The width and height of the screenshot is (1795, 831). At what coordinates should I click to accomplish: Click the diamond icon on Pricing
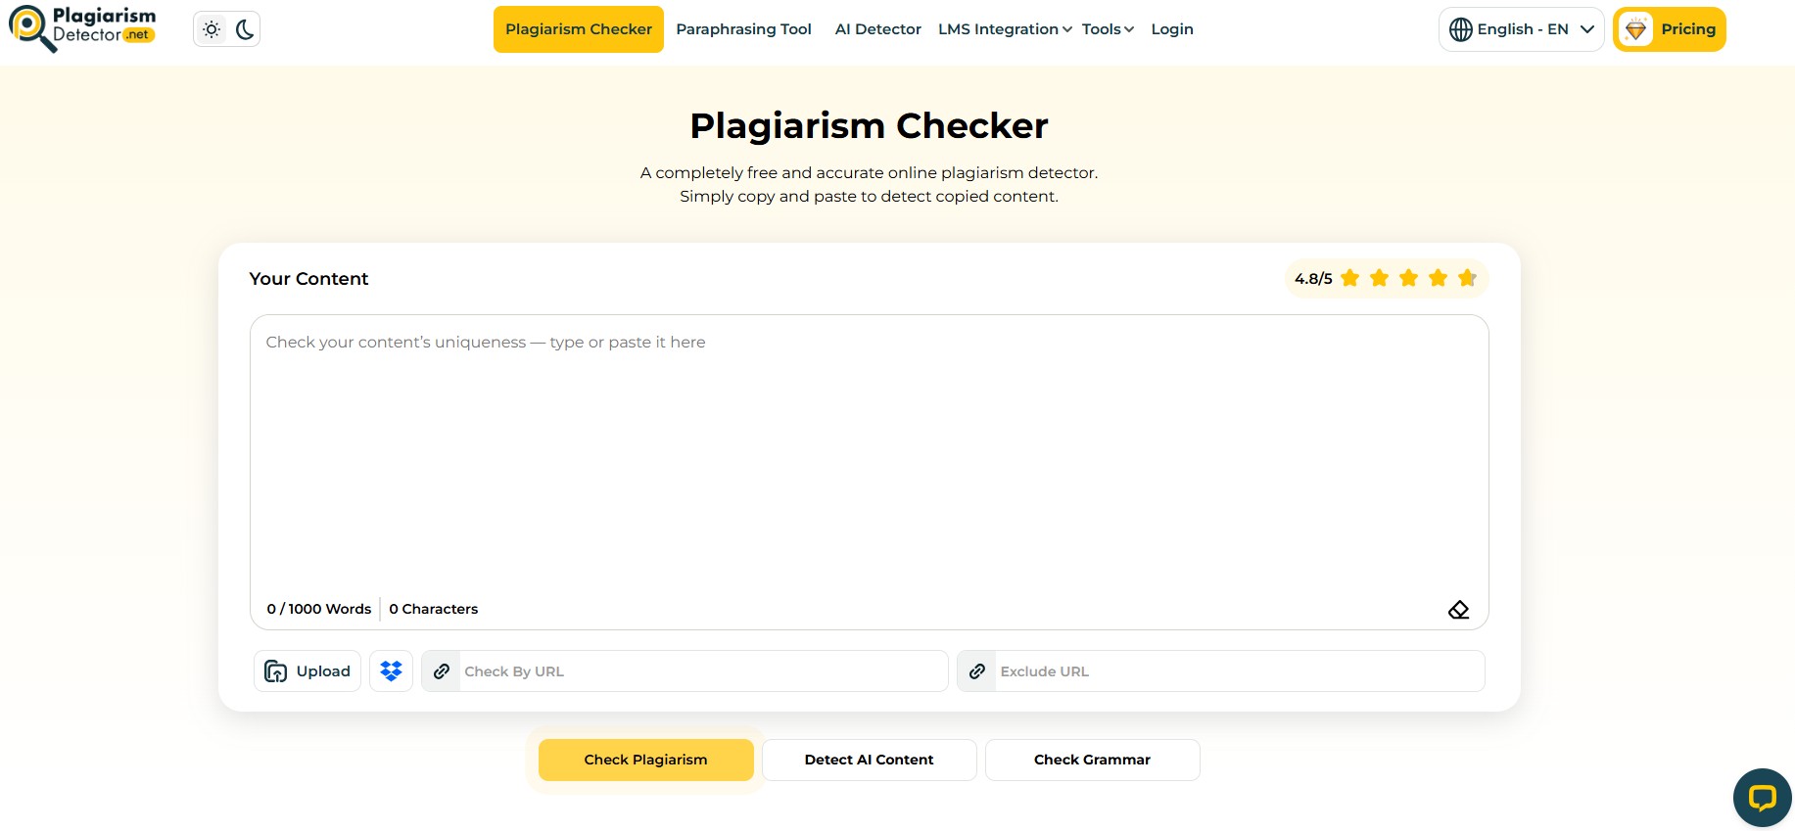coord(1635,29)
